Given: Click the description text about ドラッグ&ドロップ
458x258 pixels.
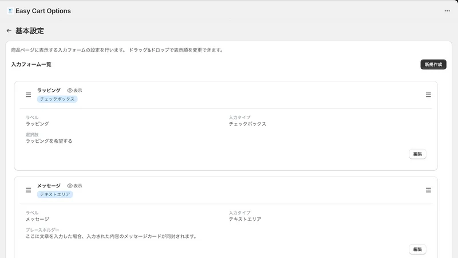Looking at the screenshot, I should pos(117,50).
